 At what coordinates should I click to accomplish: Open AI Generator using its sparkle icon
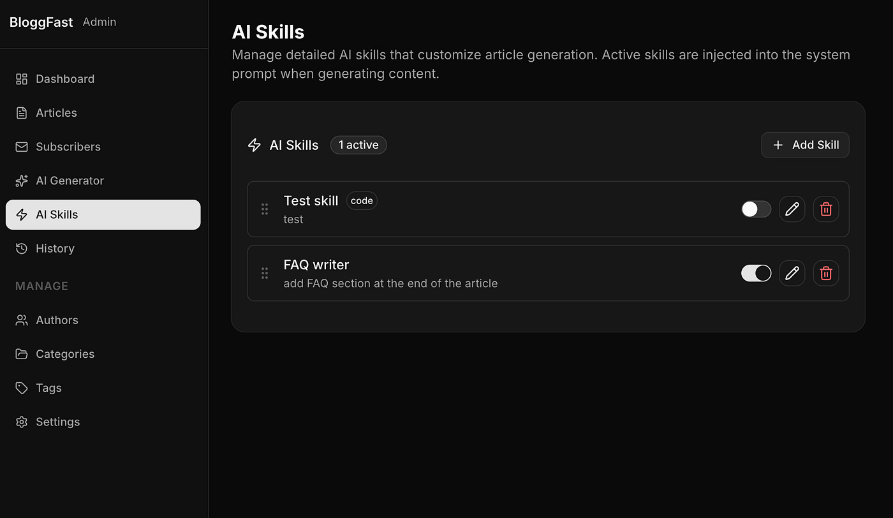tap(21, 181)
